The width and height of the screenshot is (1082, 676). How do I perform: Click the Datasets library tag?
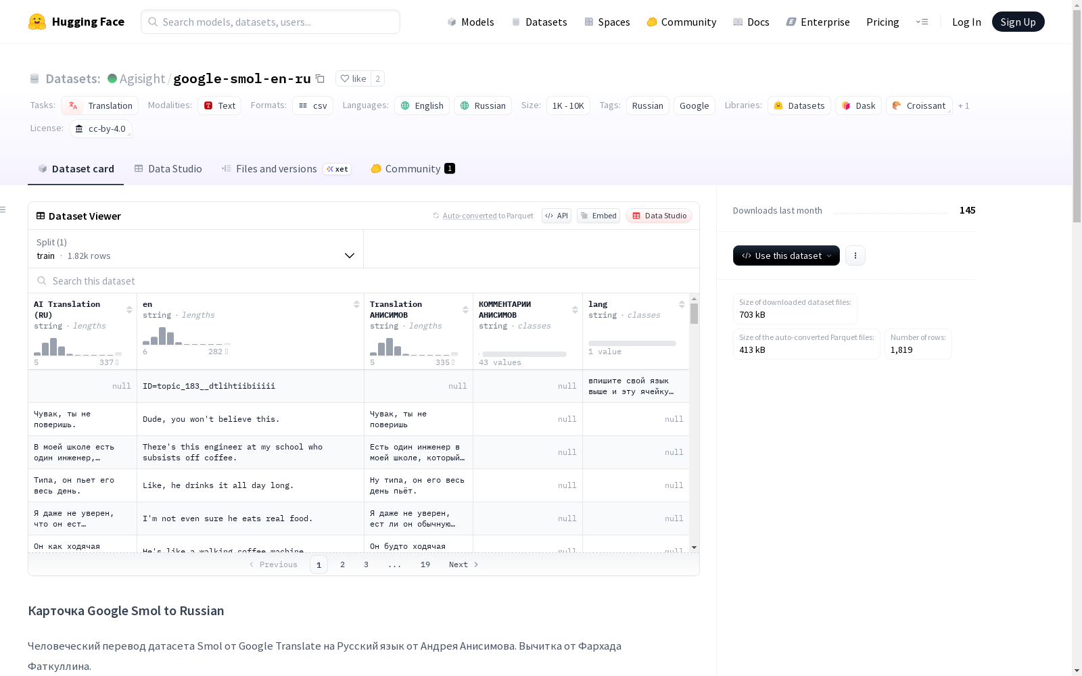(799, 105)
